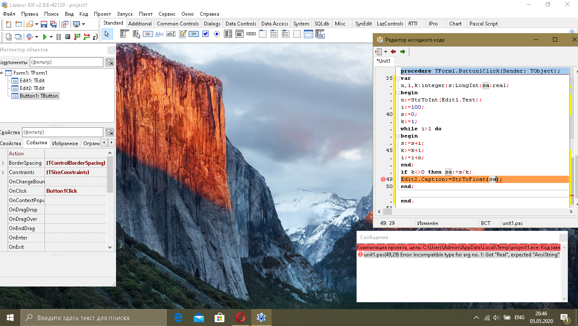Expand the Constraints property row

pyautogui.click(x=3, y=172)
